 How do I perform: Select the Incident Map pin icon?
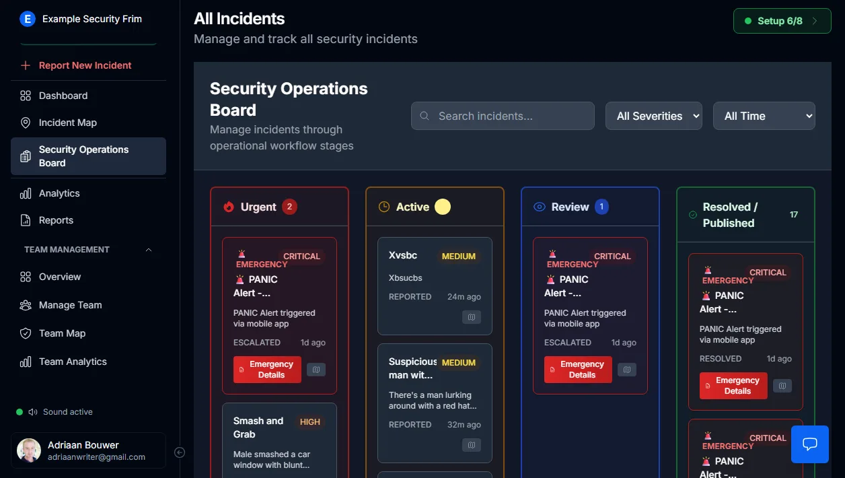pyautogui.click(x=27, y=123)
